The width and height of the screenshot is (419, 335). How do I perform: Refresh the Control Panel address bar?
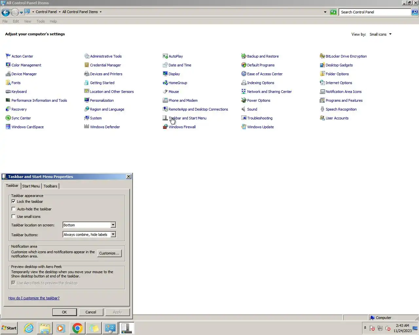click(x=333, y=12)
